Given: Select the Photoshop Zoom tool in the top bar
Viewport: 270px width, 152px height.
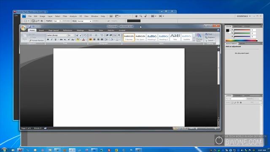Looking at the screenshot, I should pos(141,16).
